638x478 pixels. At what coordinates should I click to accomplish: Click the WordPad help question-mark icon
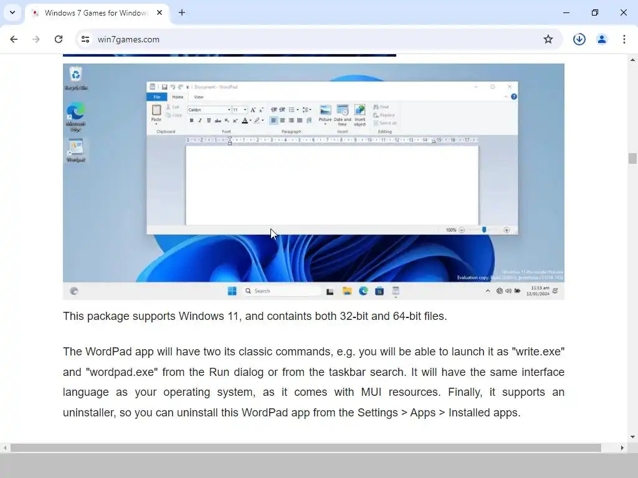pos(514,96)
